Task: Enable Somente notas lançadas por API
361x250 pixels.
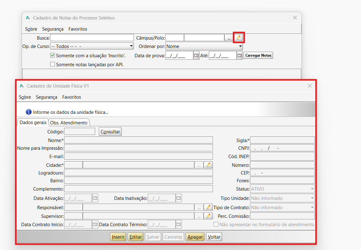Action: pos(52,64)
